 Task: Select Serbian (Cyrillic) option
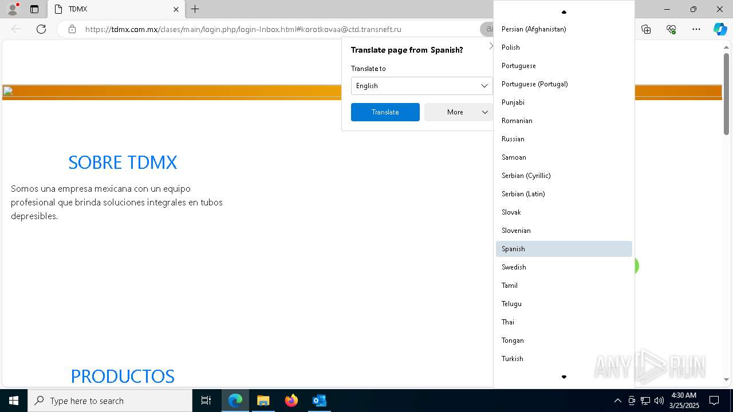(564, 176)
